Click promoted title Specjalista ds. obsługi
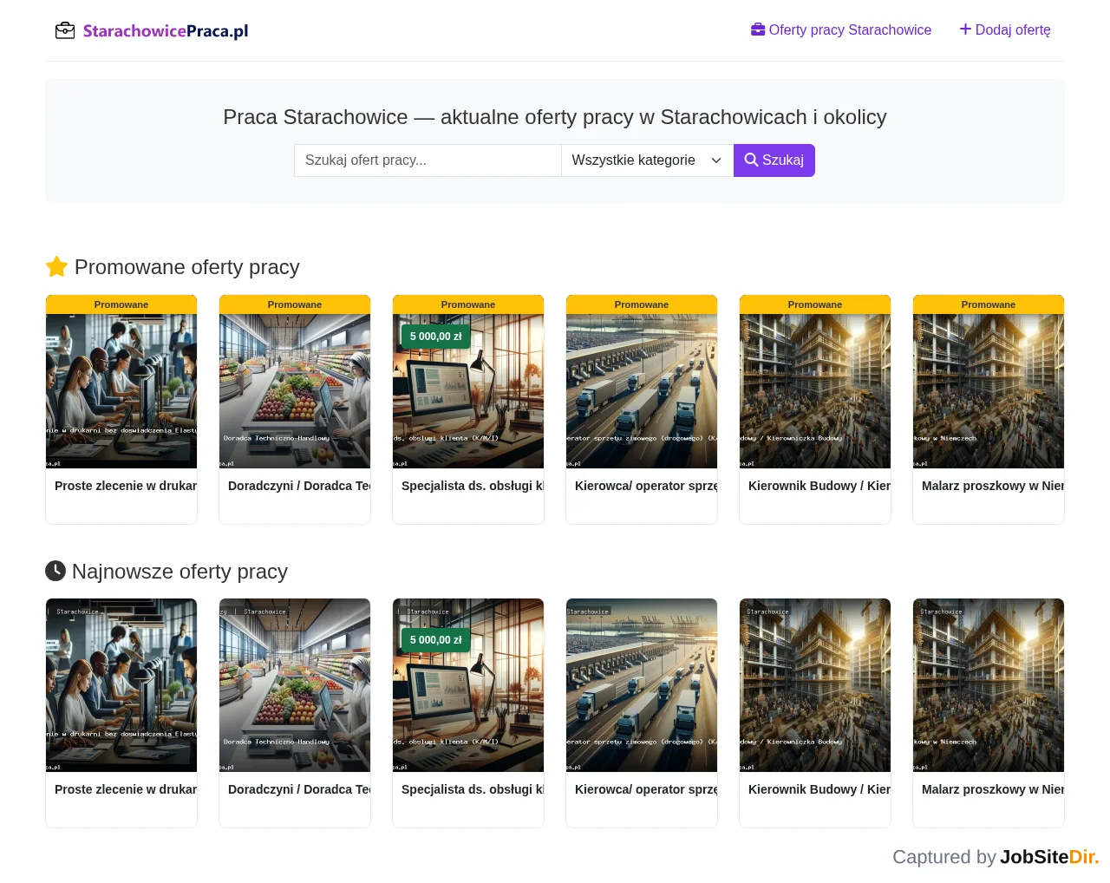1110x883 pixels. tap(473, 486)
